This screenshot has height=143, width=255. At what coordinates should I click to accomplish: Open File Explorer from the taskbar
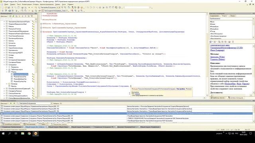coord(23,133)
